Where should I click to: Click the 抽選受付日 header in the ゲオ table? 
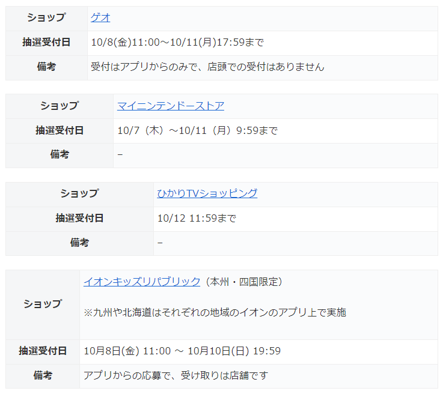click(46, 42)
